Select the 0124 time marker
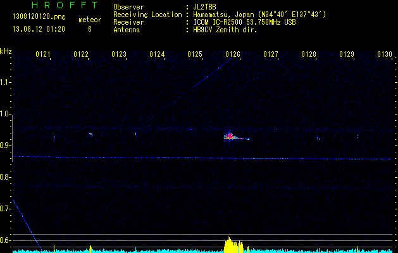398x253 pixels. pos(157,55)
